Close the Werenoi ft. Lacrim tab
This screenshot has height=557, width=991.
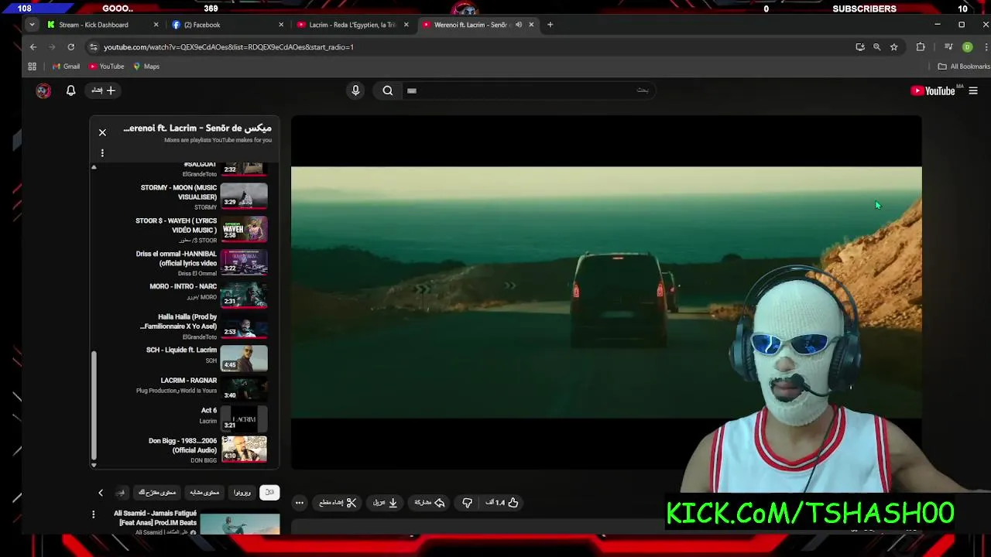click(x=531, y=25)
